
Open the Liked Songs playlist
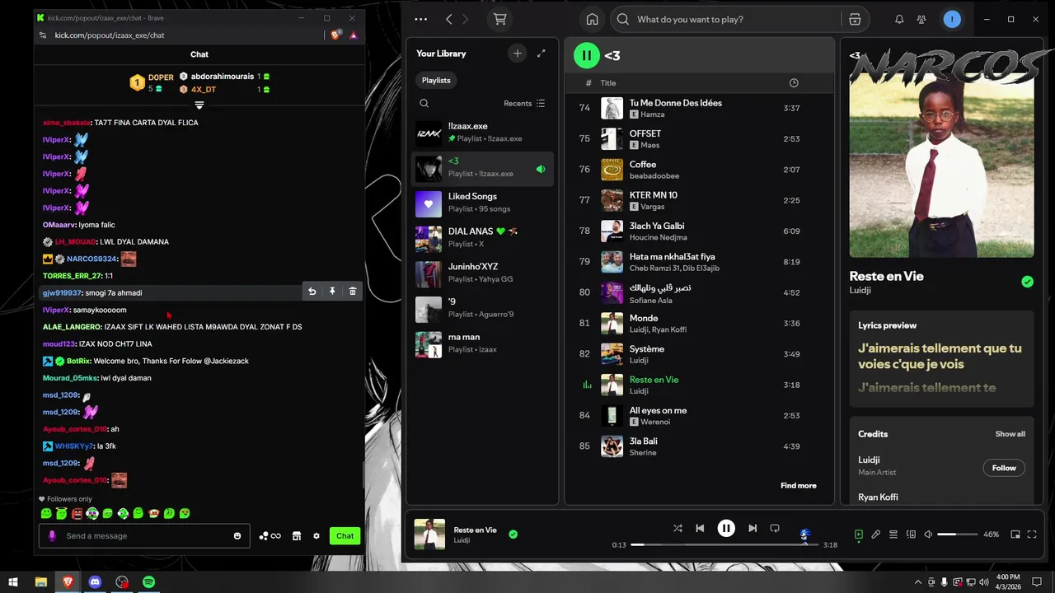[x=482, y=203]
